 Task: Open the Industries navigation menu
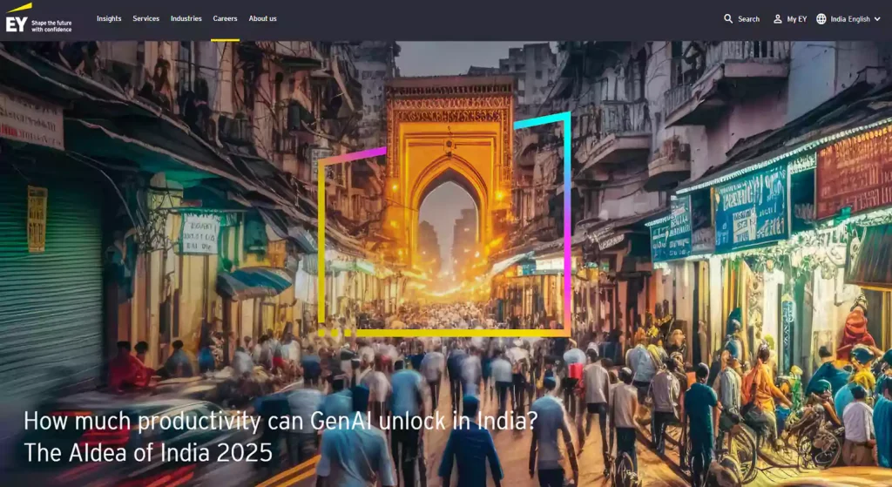(186, 18)
